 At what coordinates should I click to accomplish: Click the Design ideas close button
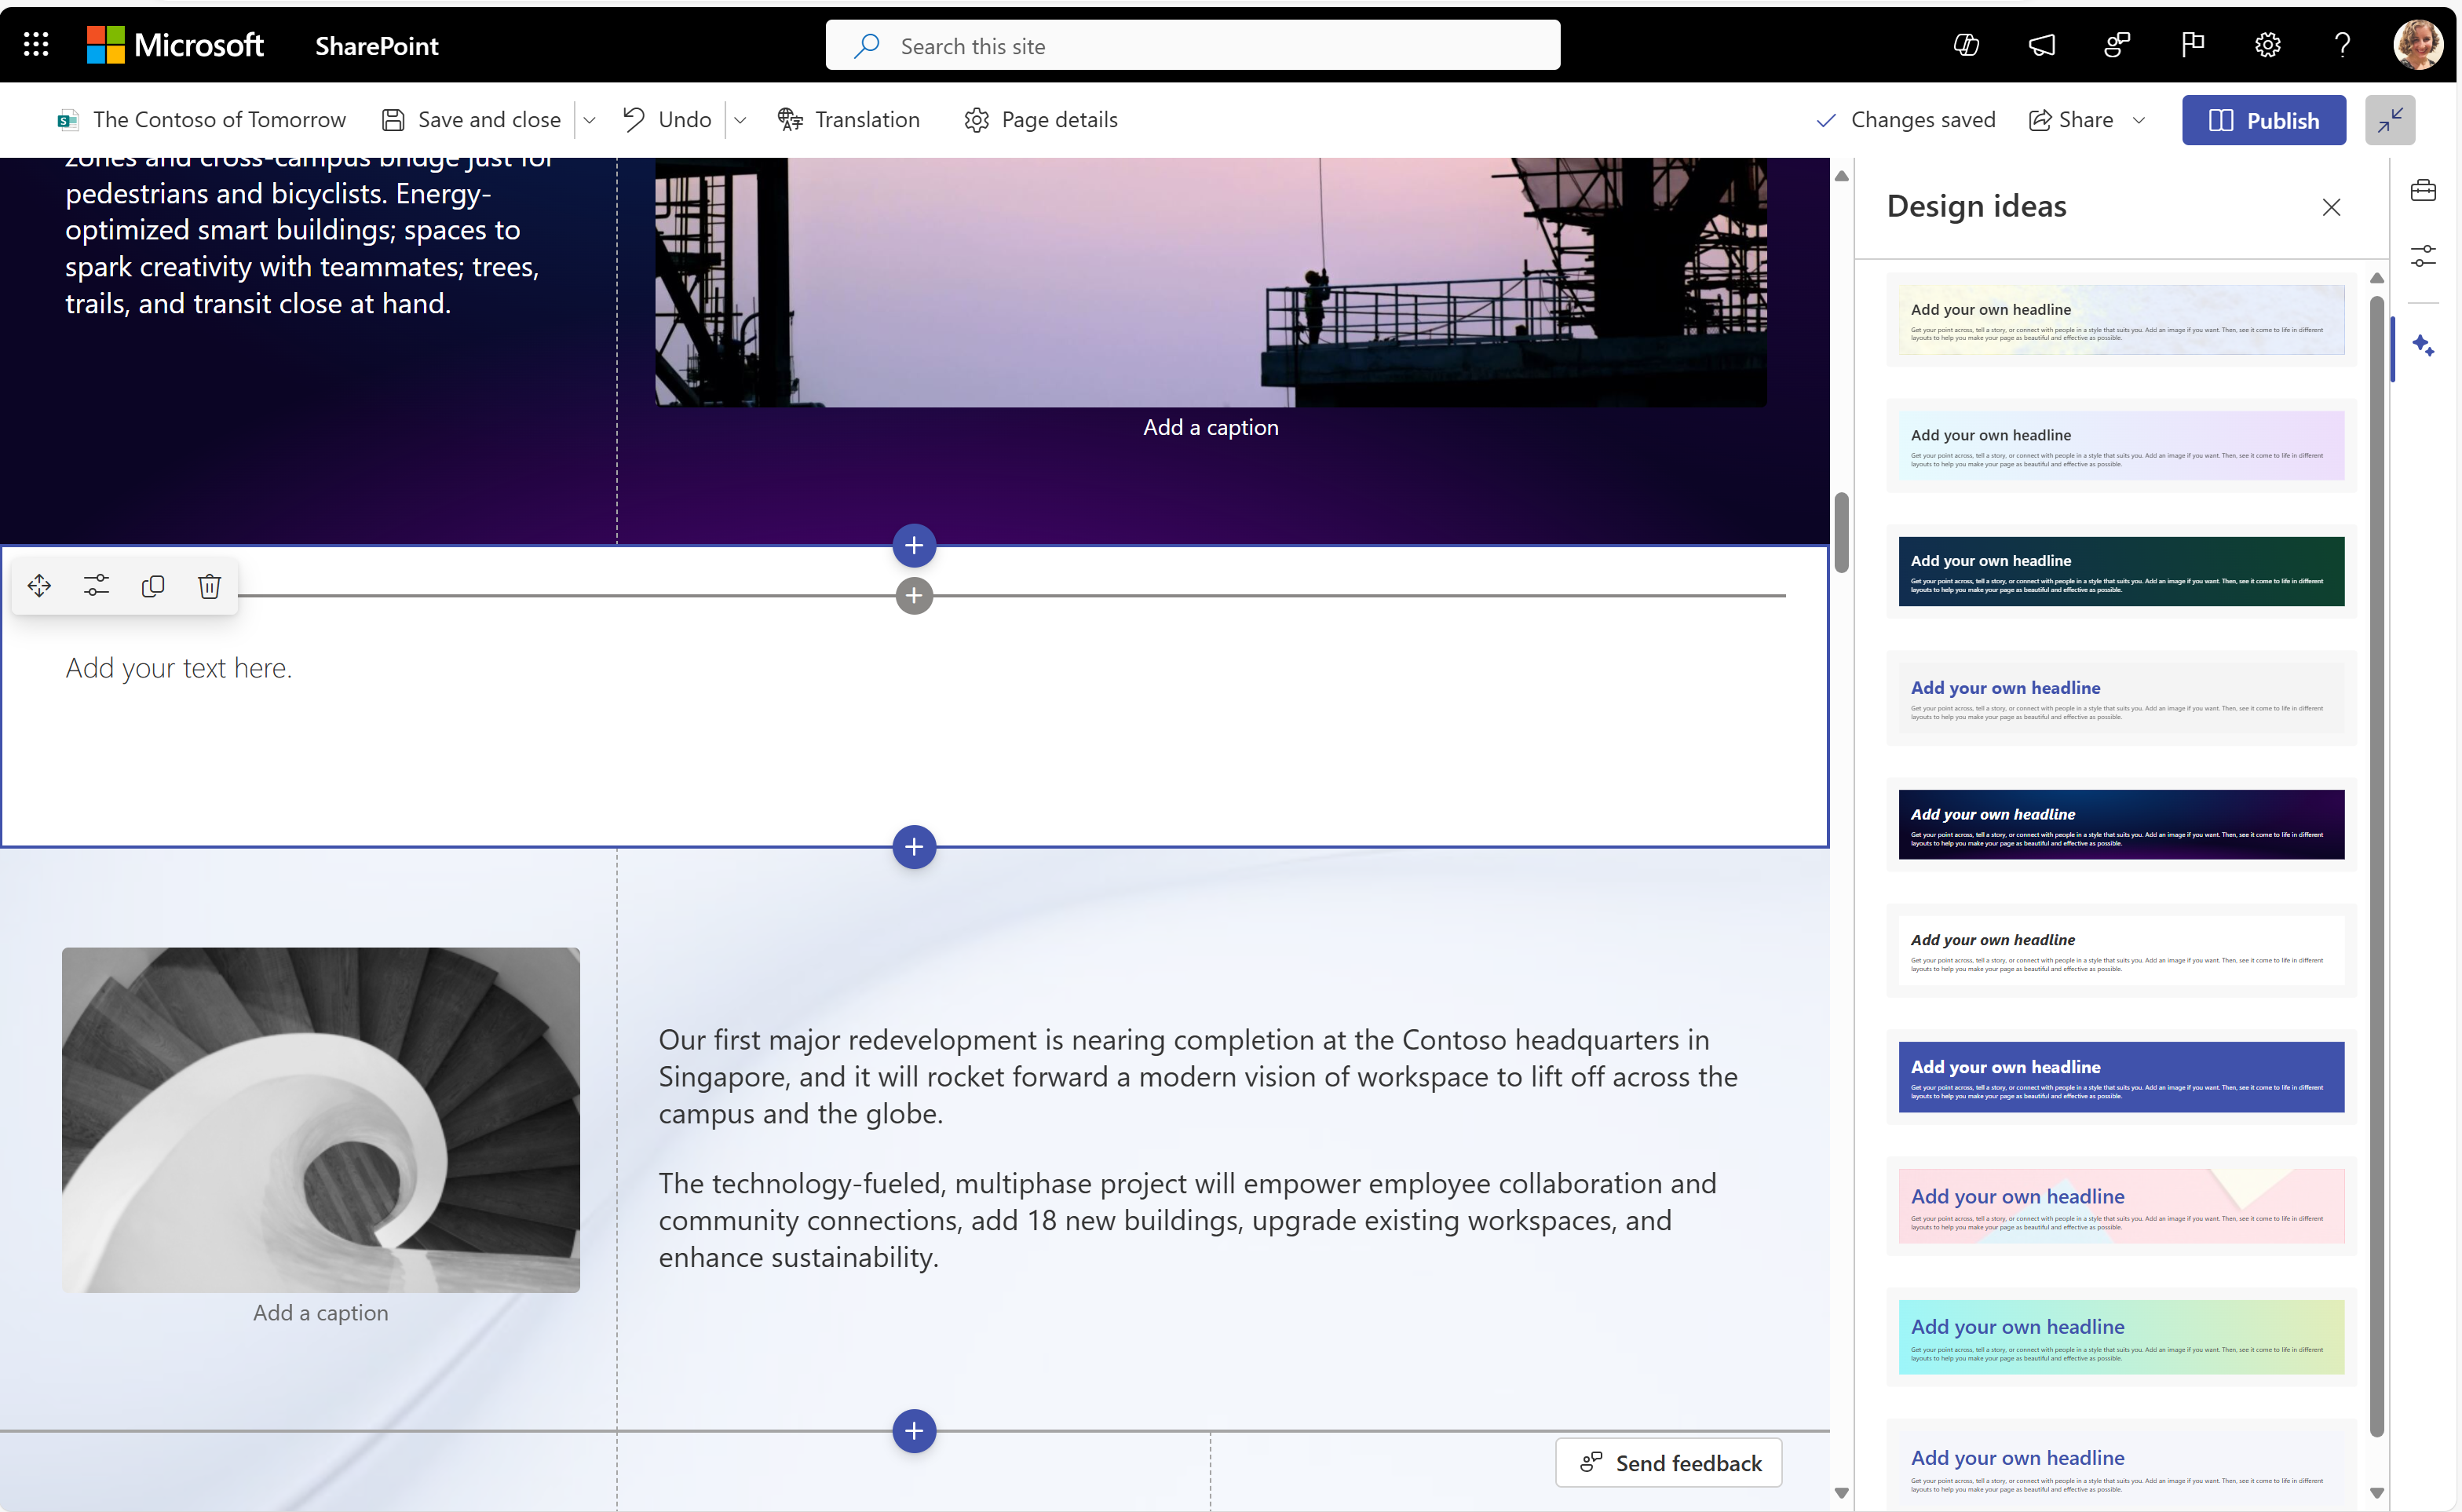[2332, 207]
